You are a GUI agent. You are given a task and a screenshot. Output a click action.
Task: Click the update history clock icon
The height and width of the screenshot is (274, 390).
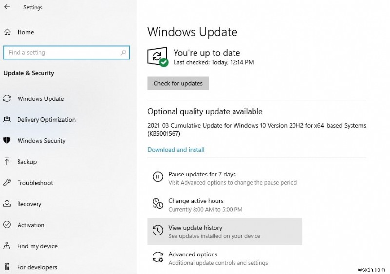point(157,230)
